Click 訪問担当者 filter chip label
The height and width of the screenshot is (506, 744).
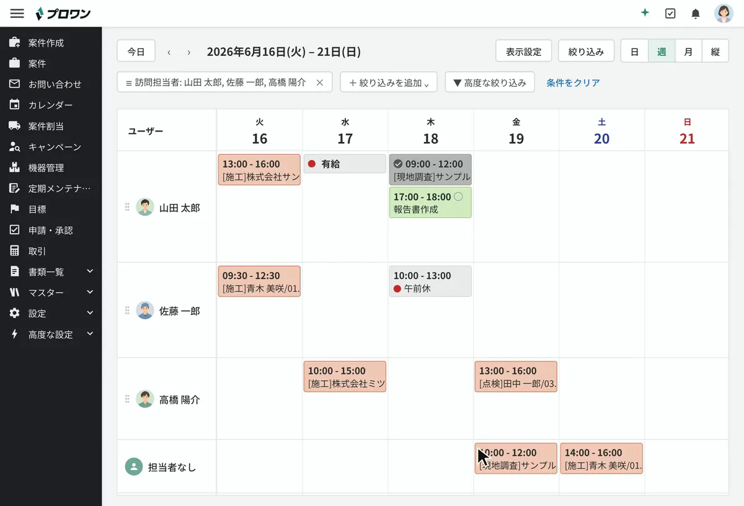220,82
